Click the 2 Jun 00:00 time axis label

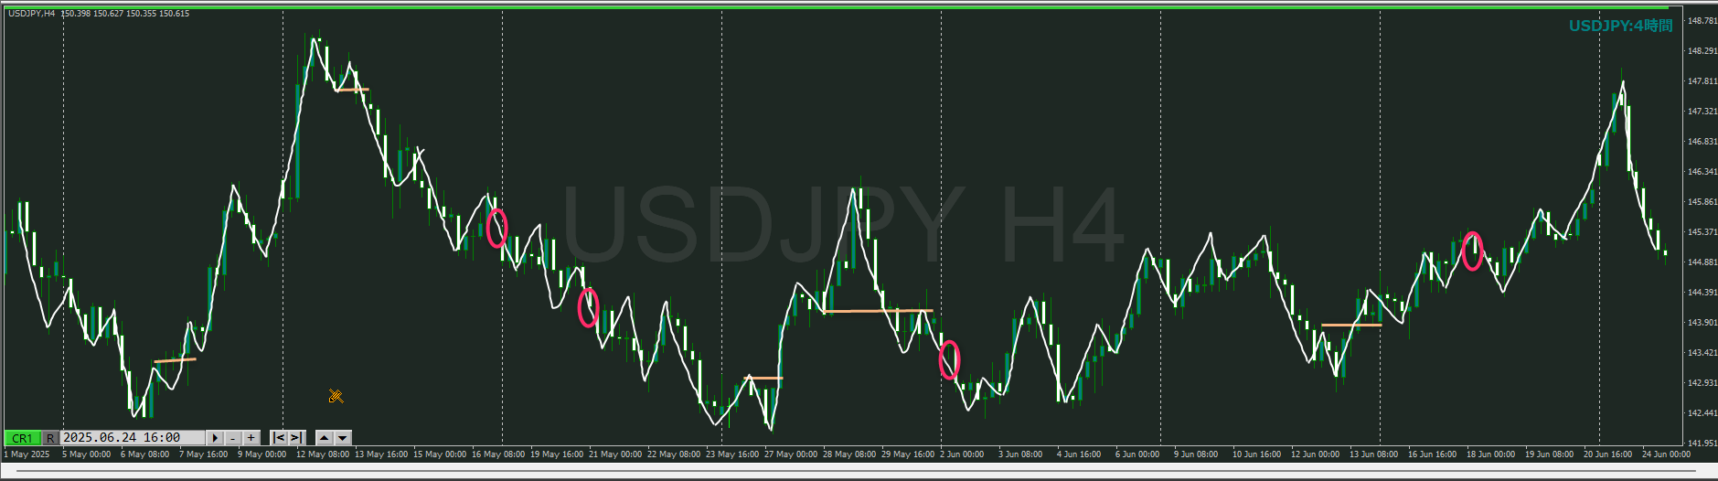962,454
